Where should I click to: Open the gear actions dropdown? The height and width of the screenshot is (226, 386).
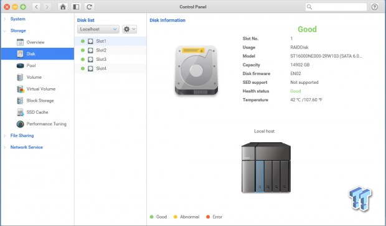[129, 29]
